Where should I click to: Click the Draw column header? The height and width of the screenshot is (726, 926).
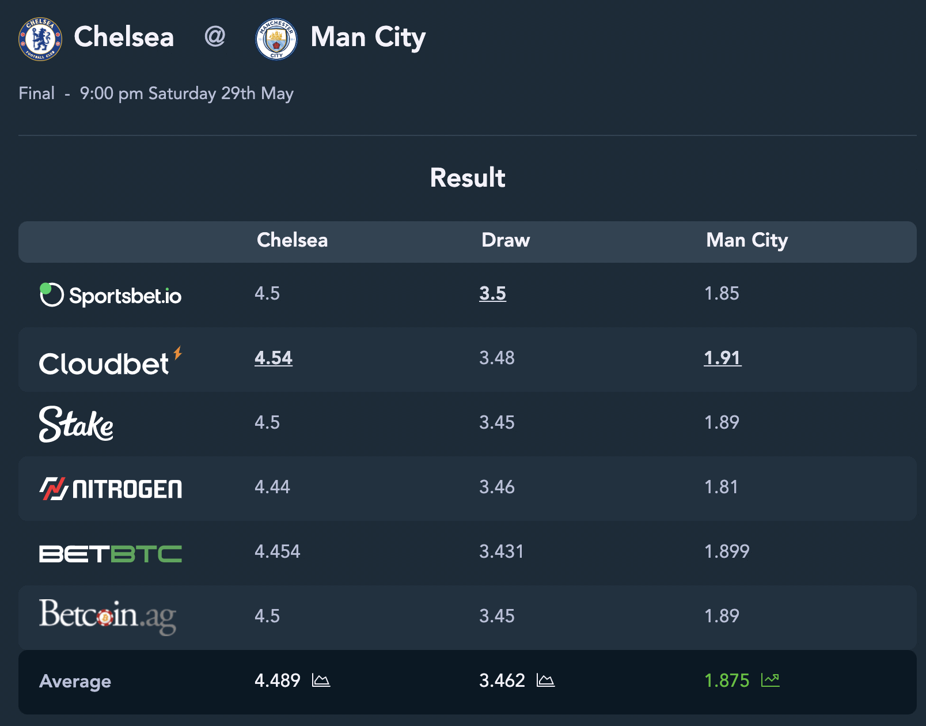pyautogui.click(x=506, y=240)
